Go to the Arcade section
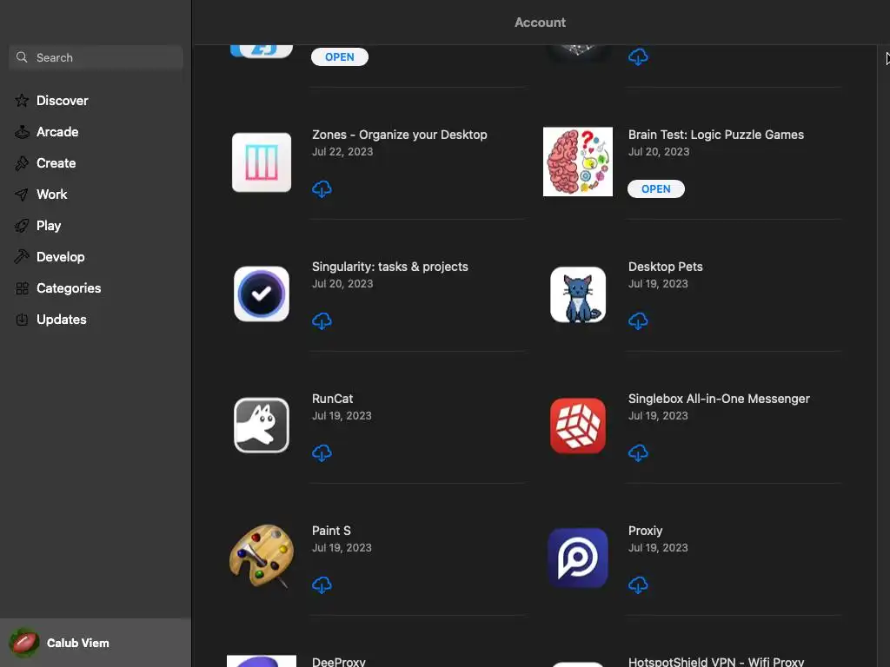This screenshot has width=890, height=667. [x=57, y=132]
